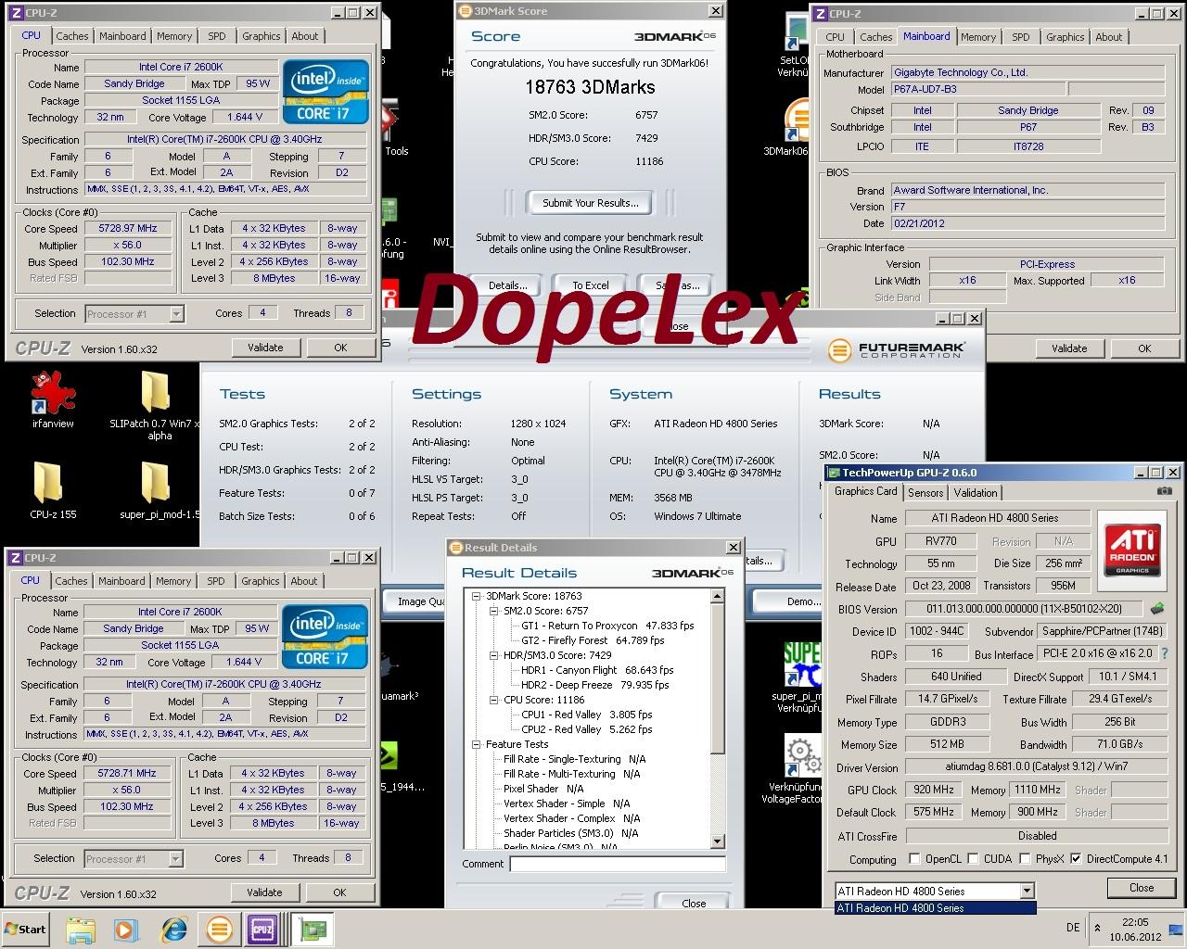Switch to CPU-Z purple taskbar icon
This screenshot has height=949, width=1187.
tap(262, 930)
